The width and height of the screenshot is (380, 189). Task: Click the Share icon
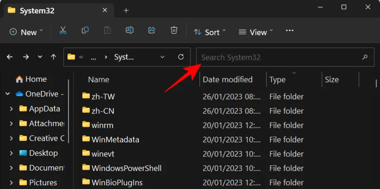click(x=152, y=30)
